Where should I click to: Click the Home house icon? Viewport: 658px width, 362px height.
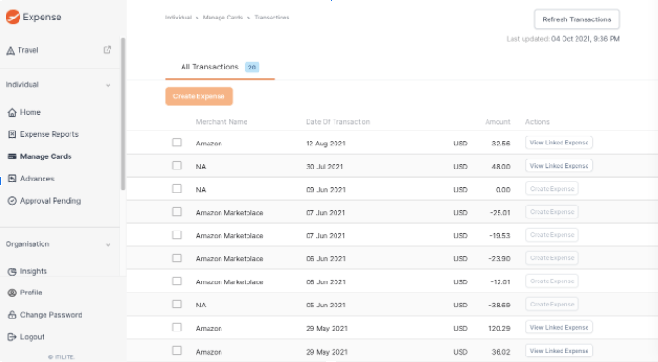pyautogui.click(x=12, y=112)
